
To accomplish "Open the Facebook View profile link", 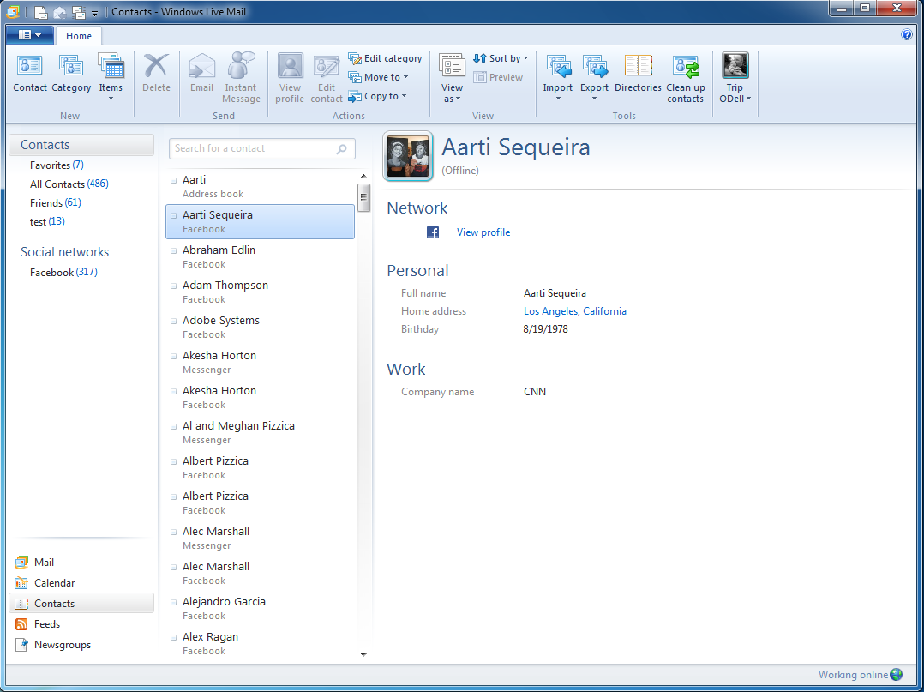I will click(x=483, y=232).
